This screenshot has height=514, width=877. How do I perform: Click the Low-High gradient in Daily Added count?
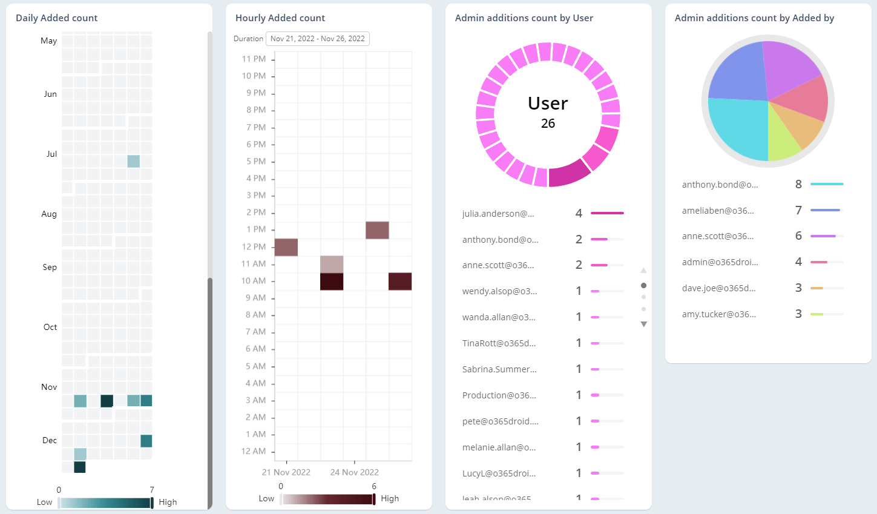pyautogui.click(x=105, y=501)
